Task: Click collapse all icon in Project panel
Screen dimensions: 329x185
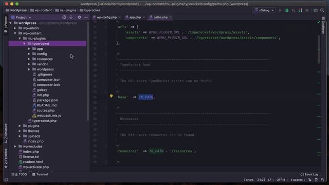Action: 71,17
